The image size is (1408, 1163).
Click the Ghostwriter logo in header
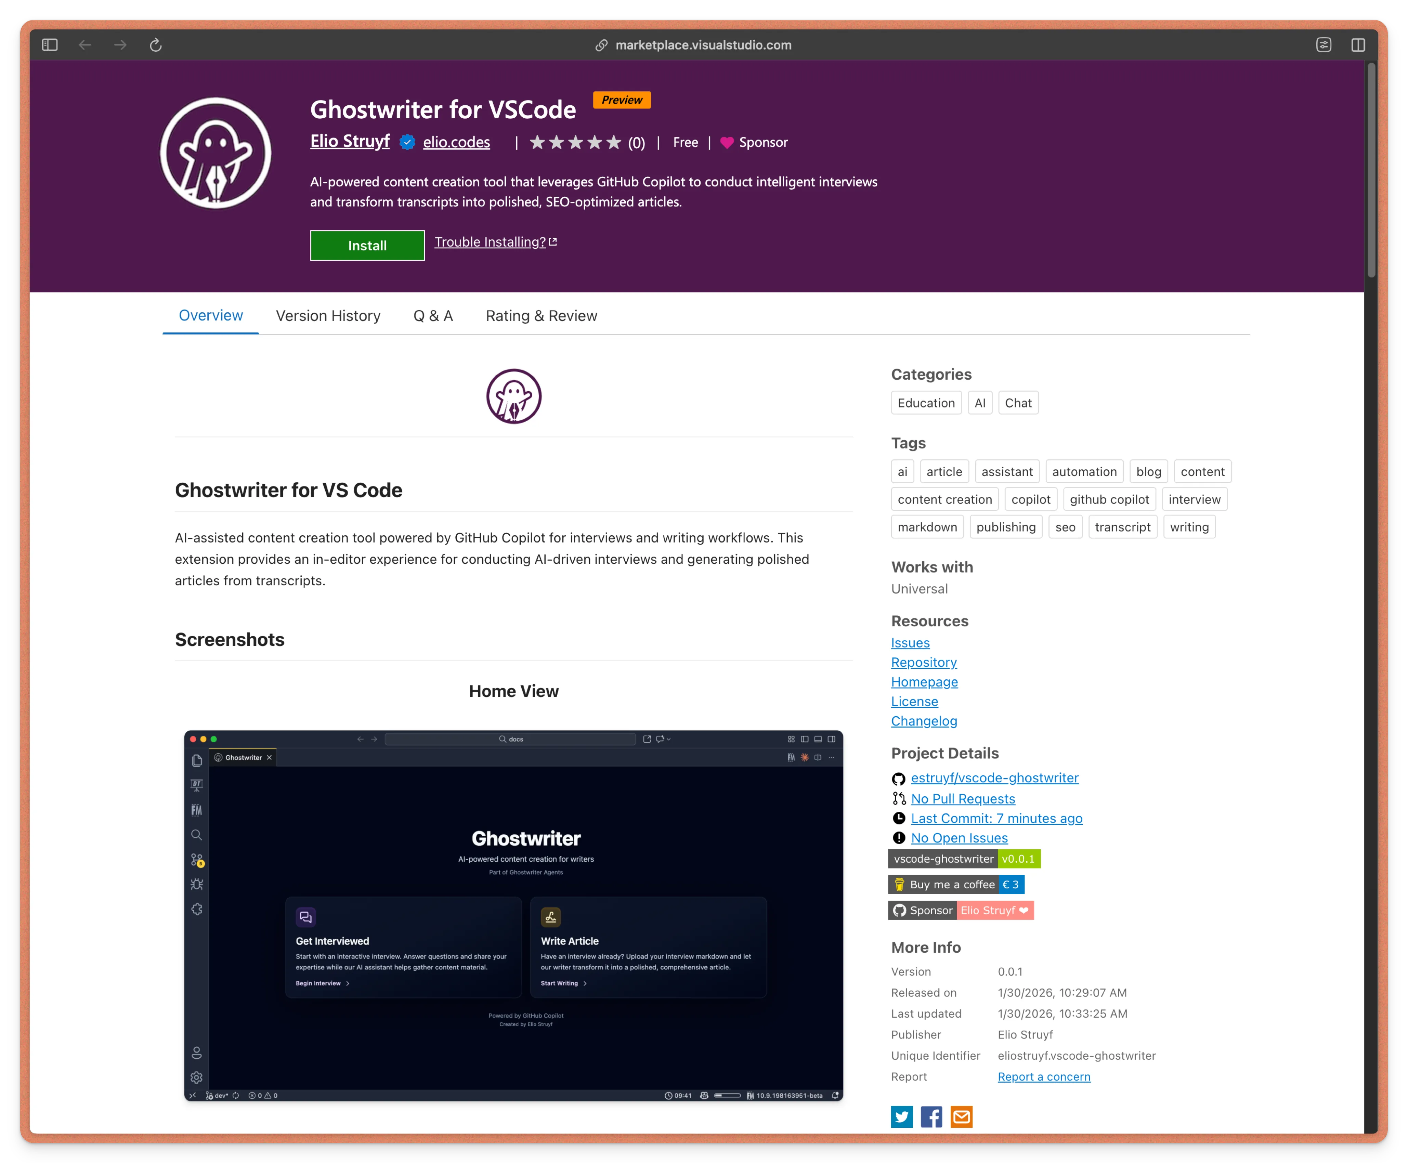(216, 154)
